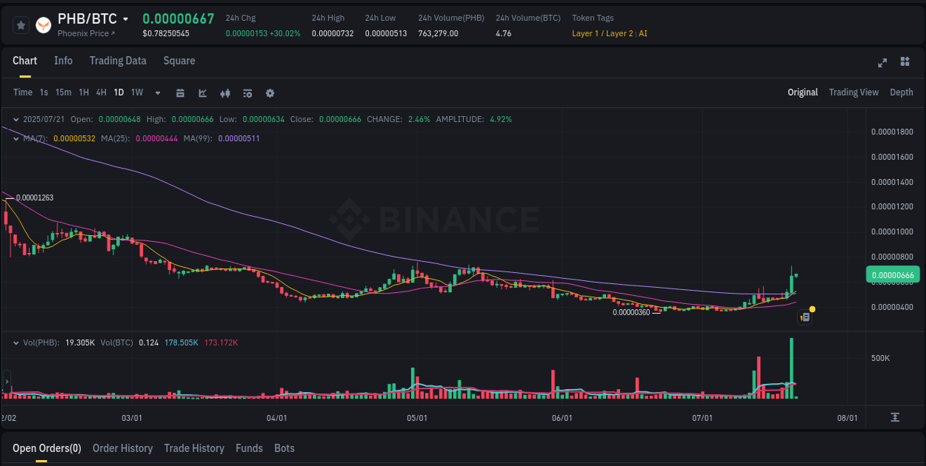Open the date range picker calendar icon
Viewport: 926px width, 466px height.
180,93
